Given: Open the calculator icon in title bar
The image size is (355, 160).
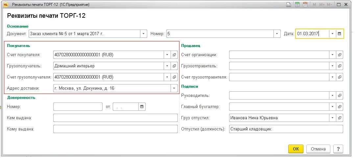Looking at the screenshot, I should tap(297, 5).
